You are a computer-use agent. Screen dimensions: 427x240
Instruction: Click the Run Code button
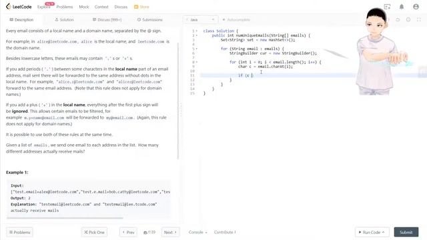pyautogui.click(x=372, y=232)
